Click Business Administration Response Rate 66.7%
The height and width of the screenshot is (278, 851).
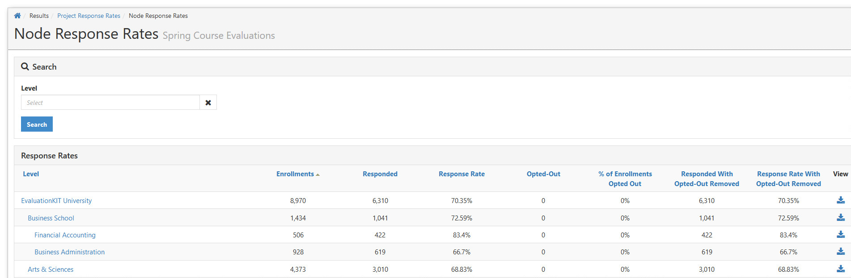click(461, 252)
